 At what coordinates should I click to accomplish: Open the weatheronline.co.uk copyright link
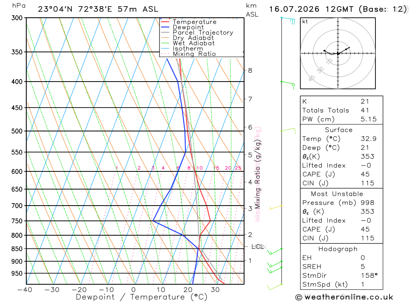pyautogui.click(x=344, y=297)
